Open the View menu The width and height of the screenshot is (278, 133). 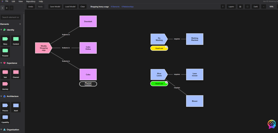pyautogui.click(x=21, y=1)
